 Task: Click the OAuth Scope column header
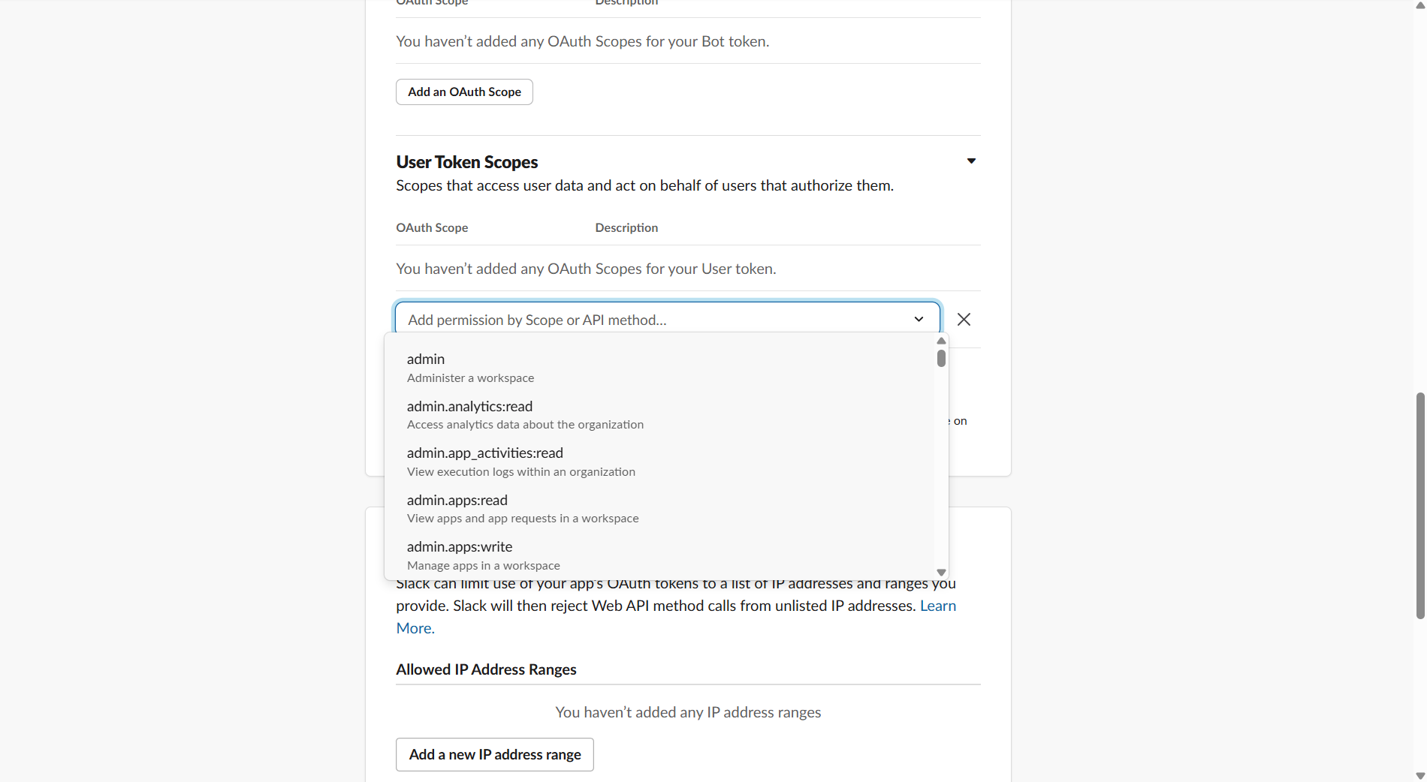tap(432, 227)
